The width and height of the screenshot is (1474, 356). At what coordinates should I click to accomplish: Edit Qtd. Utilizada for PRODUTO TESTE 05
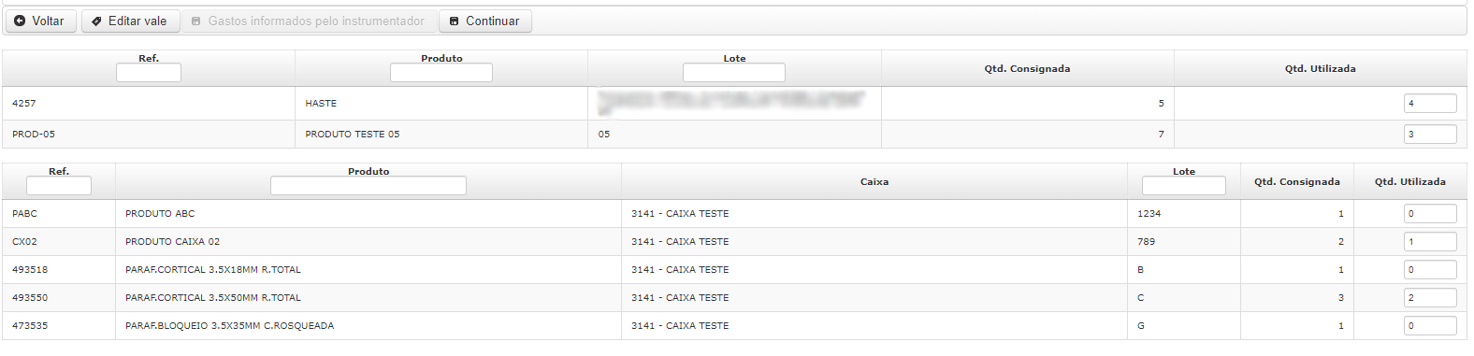[1430, 135]
